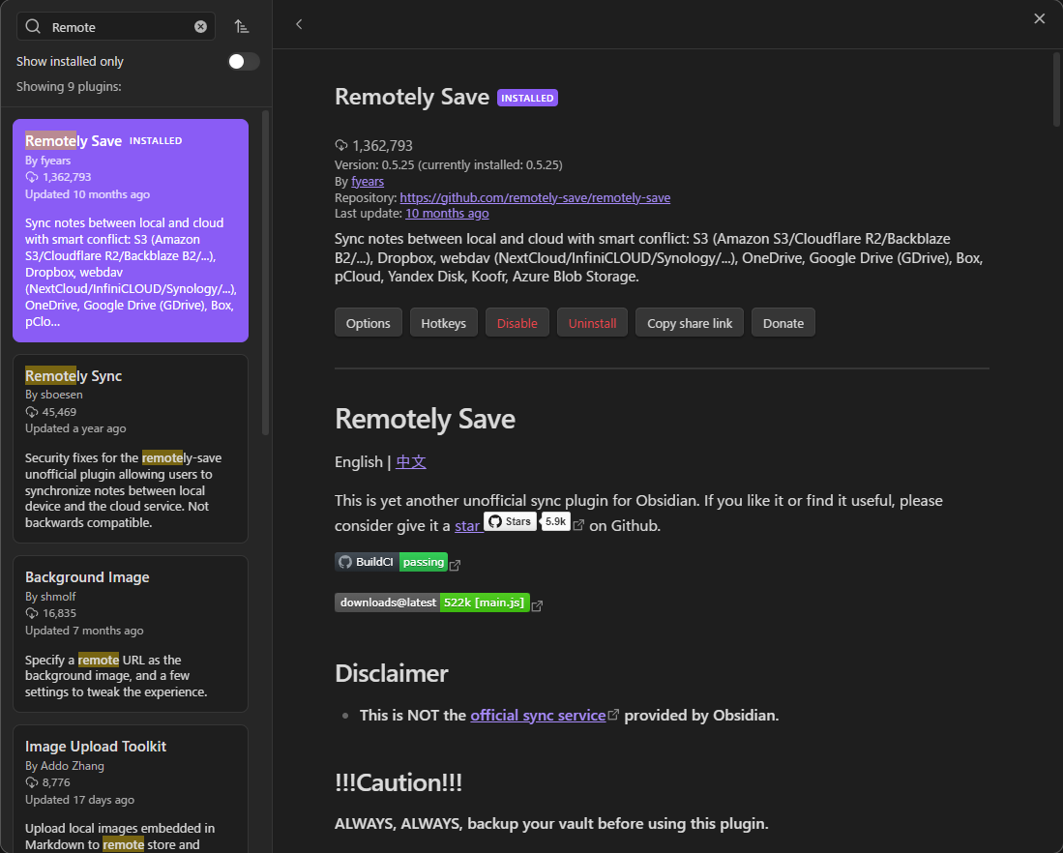Screen dimensions: 1063x853
Task: Click the details pane scrollbar
Action: 1057,90
